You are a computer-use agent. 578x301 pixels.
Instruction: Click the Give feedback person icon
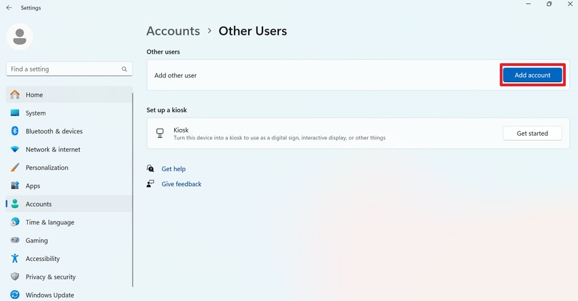[150, 183]
